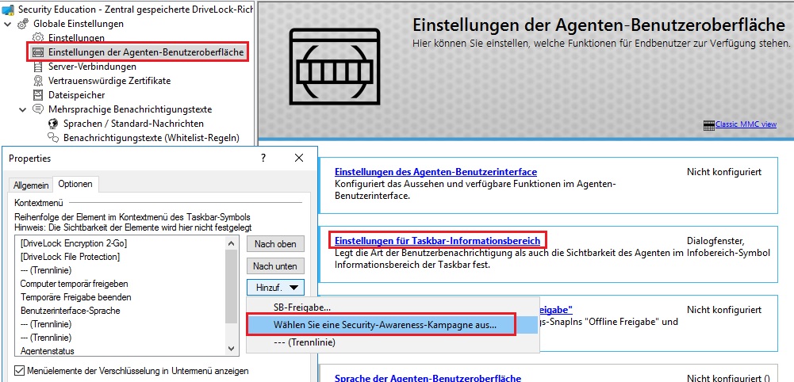The height and width of the screenshot is (382, 794).
Task: Click the Security Education policy root icon
Action: pos(9,10)
